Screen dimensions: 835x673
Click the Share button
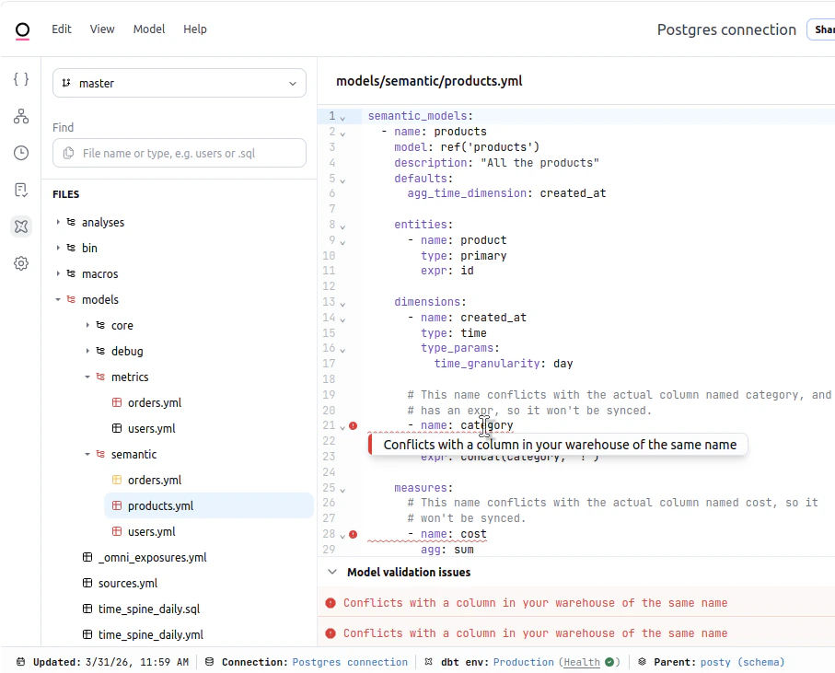(x=821, y=29)
